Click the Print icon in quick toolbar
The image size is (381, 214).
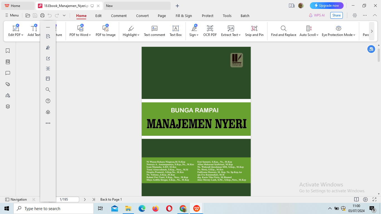click(x=42, y=16)
